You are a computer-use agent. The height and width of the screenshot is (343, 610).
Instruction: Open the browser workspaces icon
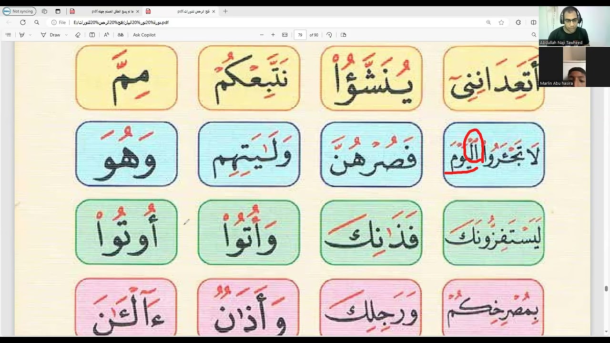tap(44, 11)
